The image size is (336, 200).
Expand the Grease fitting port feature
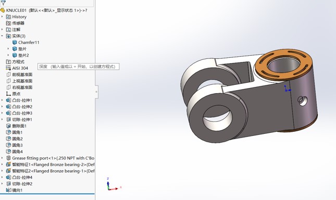pos(2,158)
